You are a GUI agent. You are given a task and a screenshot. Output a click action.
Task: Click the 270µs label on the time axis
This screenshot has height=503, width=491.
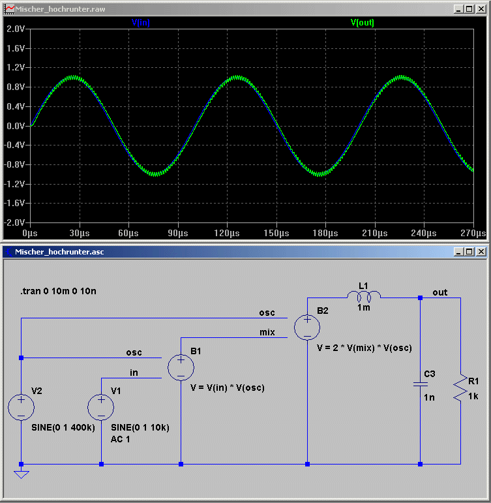pos(473,233)
